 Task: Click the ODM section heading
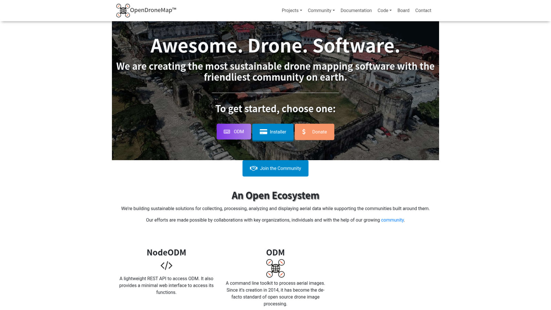click(x=275, y=252)
